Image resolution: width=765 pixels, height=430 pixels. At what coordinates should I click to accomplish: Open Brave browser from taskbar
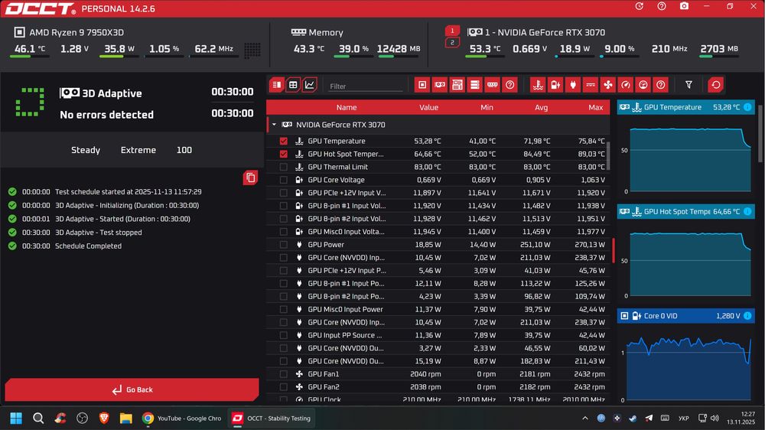104,419
